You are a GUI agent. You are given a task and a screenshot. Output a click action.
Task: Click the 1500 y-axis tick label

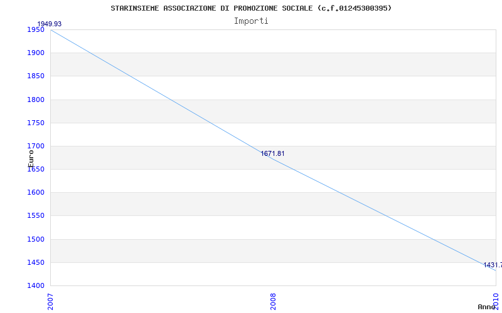click(x=36, y=239)
